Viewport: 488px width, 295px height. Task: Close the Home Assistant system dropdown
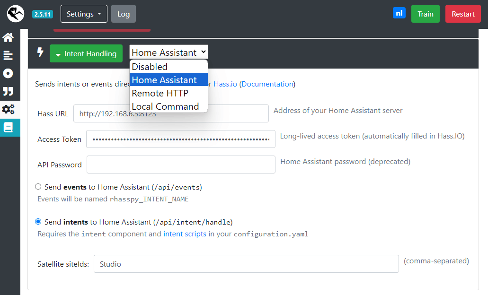[169, 52]
